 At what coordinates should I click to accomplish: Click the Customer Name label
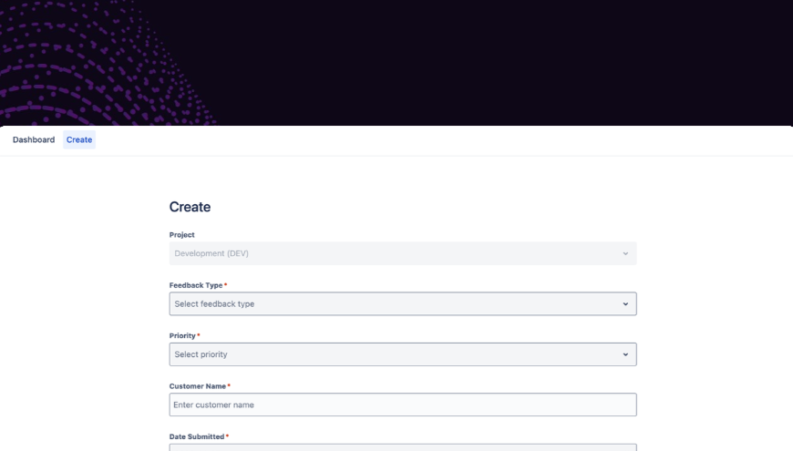[197, 386]
